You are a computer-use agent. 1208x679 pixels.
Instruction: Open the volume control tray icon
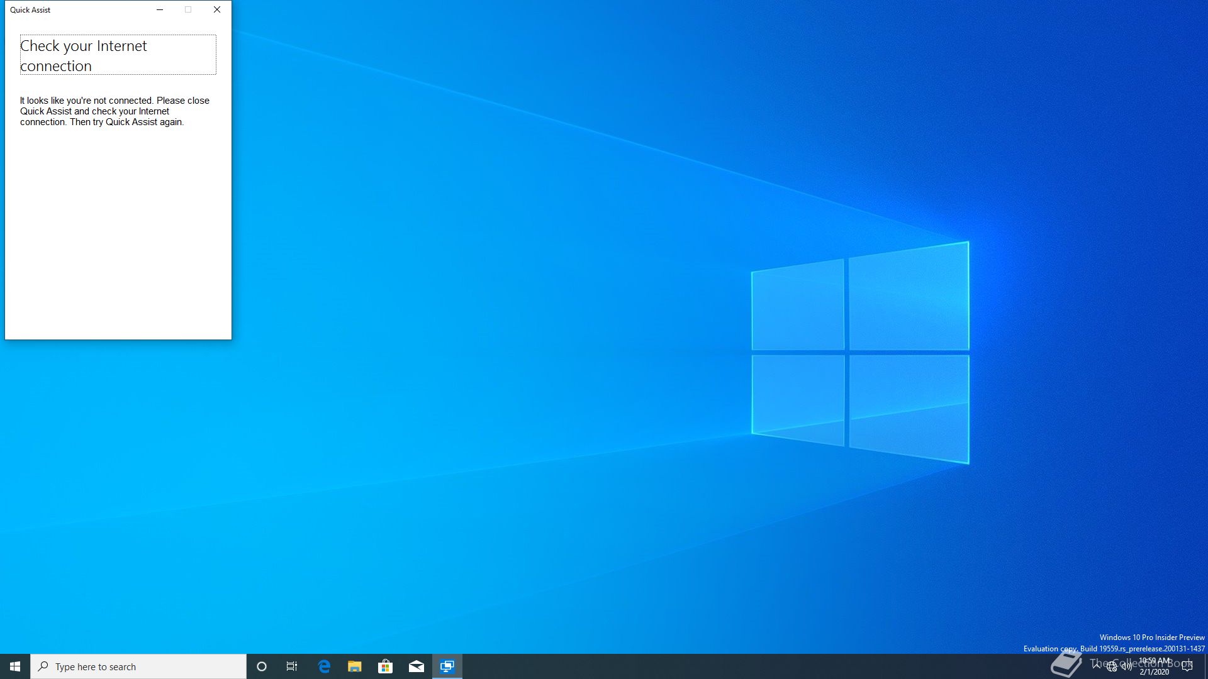pyautogui.click(x=1127, y=666)
